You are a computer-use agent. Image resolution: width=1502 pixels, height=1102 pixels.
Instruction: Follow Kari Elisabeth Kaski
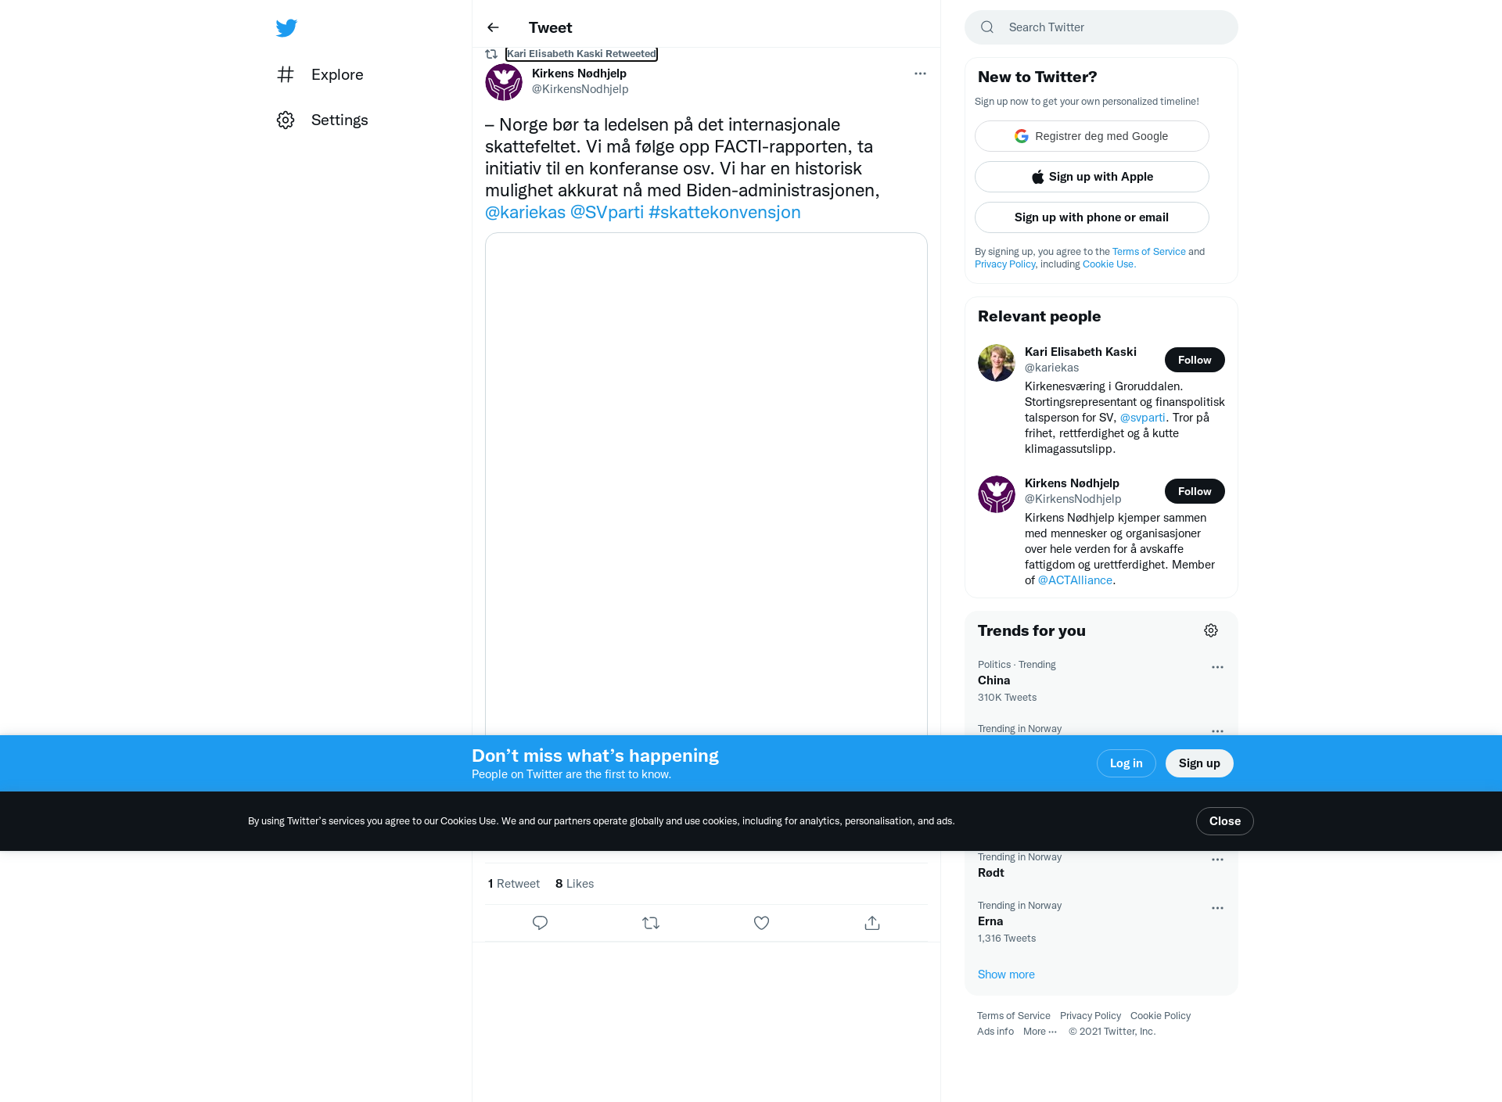pos(1195,360)
